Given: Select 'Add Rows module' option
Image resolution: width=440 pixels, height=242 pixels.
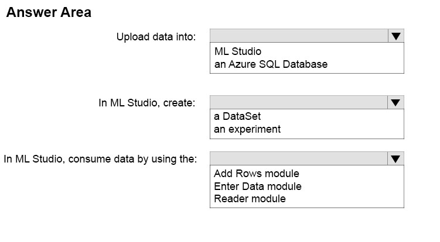Looking at the screenshot, I should (257, 174).
